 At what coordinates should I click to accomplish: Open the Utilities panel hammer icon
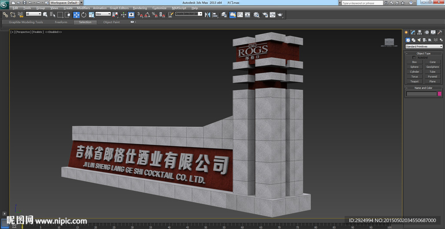[x=440, y=32]
